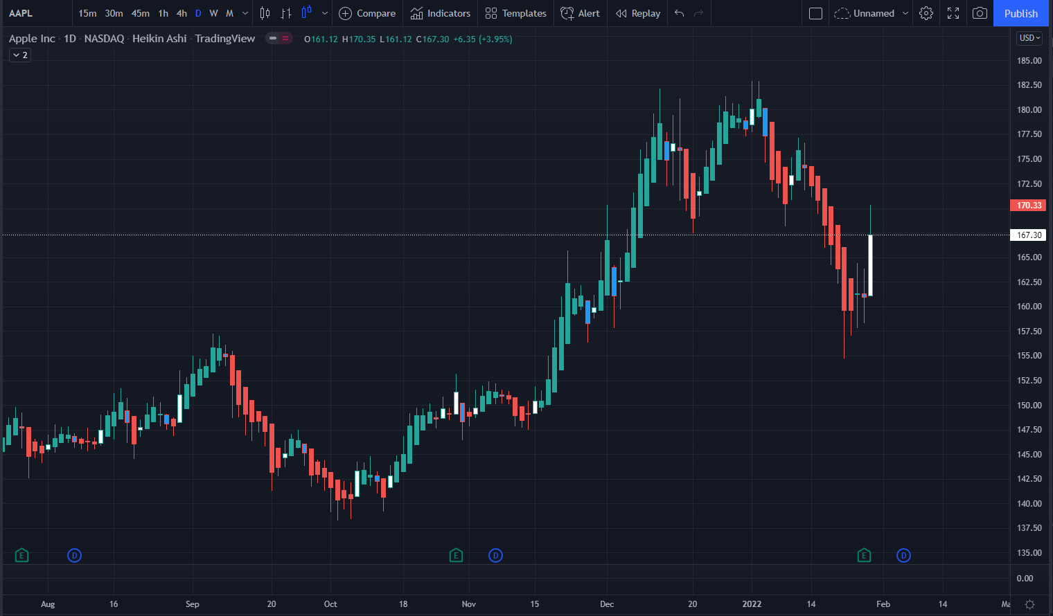The height and width of the screenshot is (616, 1053).
Task: Click the Unnamed layout cloud save
Action: (864, 13)
